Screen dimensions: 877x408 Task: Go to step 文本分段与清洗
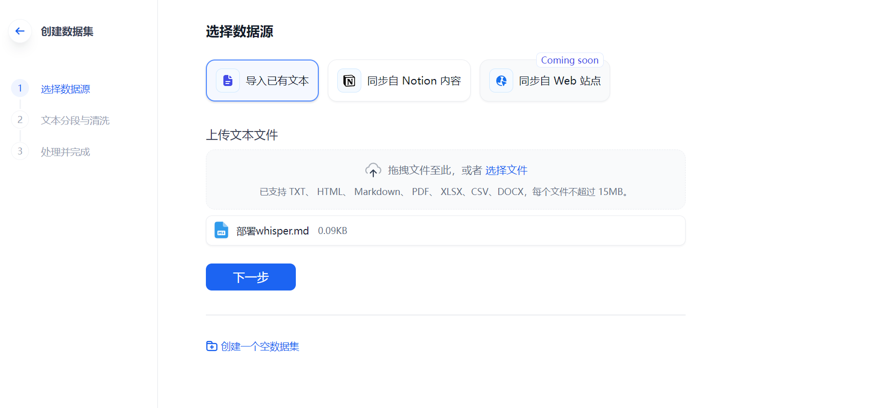pyautogui.click(x=75, y=120)
